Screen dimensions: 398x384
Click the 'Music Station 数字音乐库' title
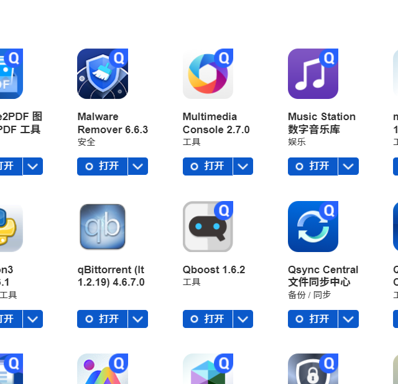[322, 123]
